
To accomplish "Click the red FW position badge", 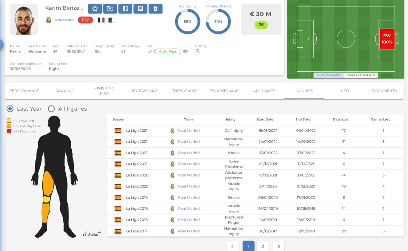I will pyautogui.click(x=85, y=20).
